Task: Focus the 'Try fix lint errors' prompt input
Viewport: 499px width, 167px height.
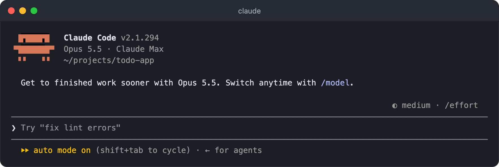Action: click(x=249, y=128)
